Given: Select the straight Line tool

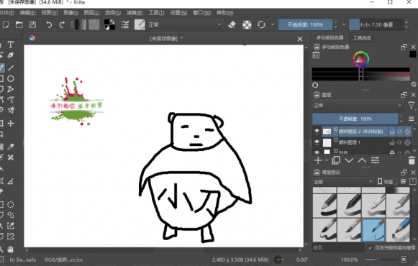Looking at the screenshot, I should click(10, 68).
